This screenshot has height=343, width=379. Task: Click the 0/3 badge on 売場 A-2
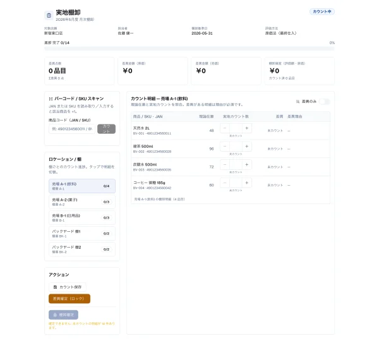(x=106, y=202)
